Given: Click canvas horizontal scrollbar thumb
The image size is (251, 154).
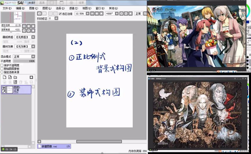Looking at the screenshot, I should coord(99,141).
